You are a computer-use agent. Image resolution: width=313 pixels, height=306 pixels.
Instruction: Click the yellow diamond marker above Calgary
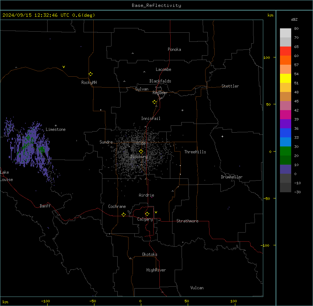point(147,214)
